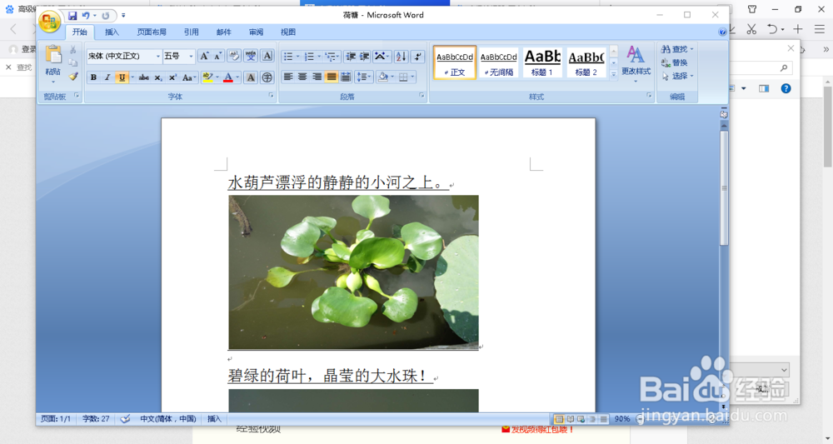Switch to the 插入 tab
The height and width of the screenshot is (444, 833).
tap(112, 32)
